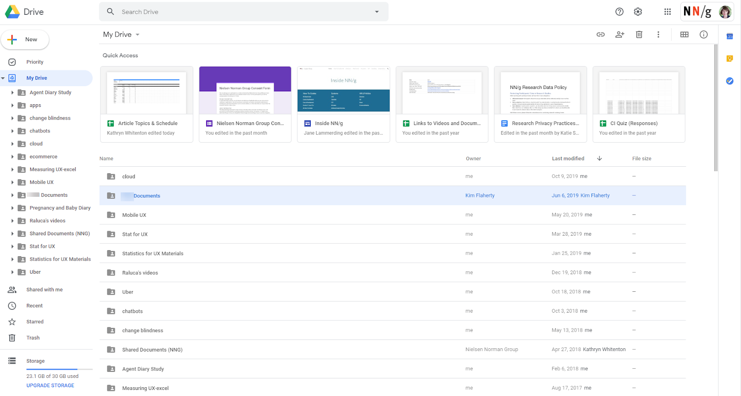
Task: Select chatbots folder in sidebar tree
Action: coord(40,131)
